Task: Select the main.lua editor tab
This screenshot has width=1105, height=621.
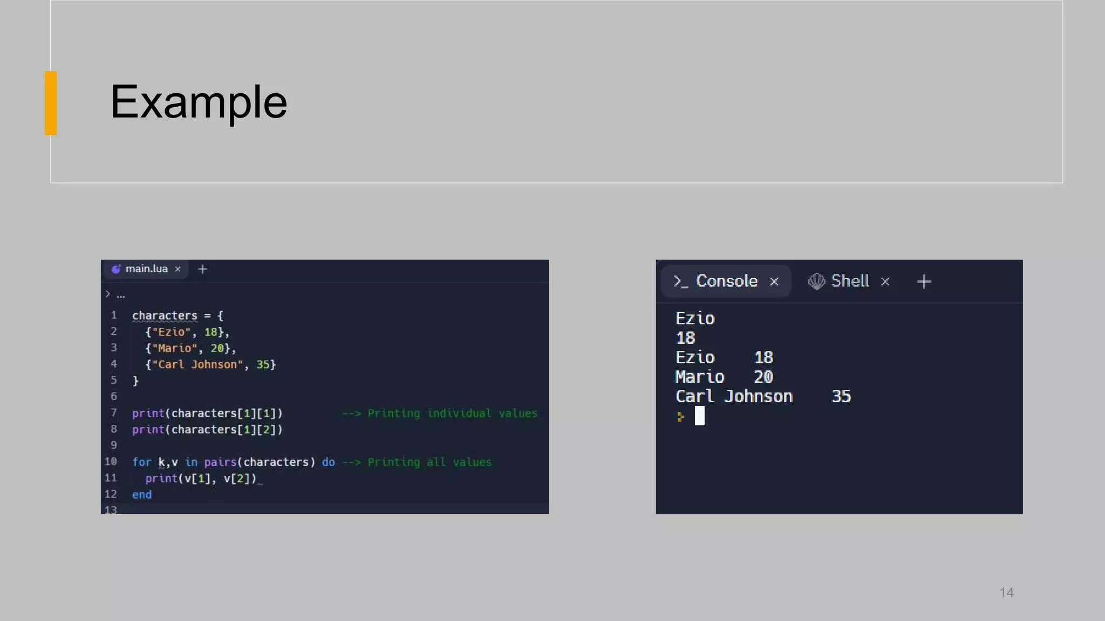Action: 146,268
